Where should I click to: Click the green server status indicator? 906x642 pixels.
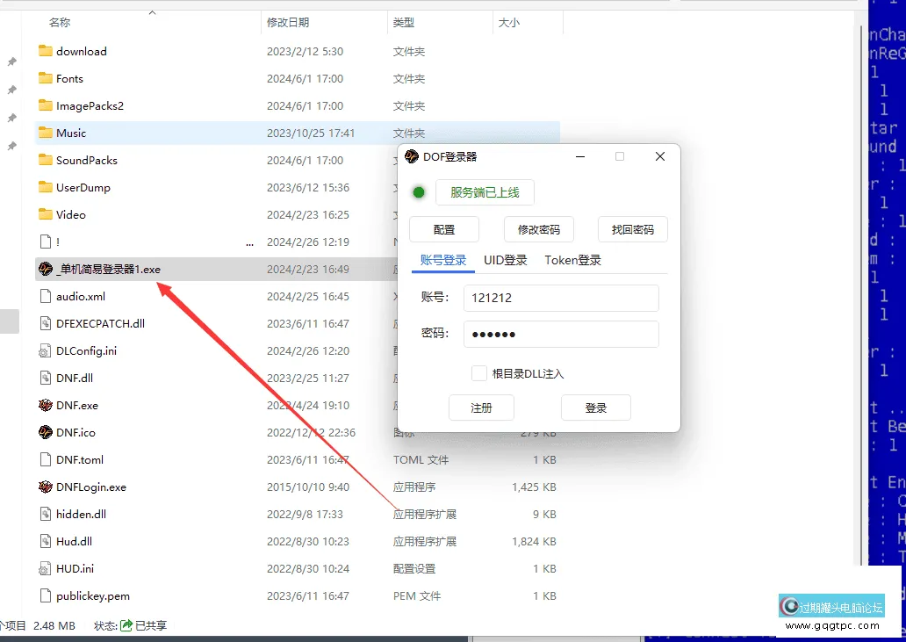pyautogui.click(x=418, y=191)
